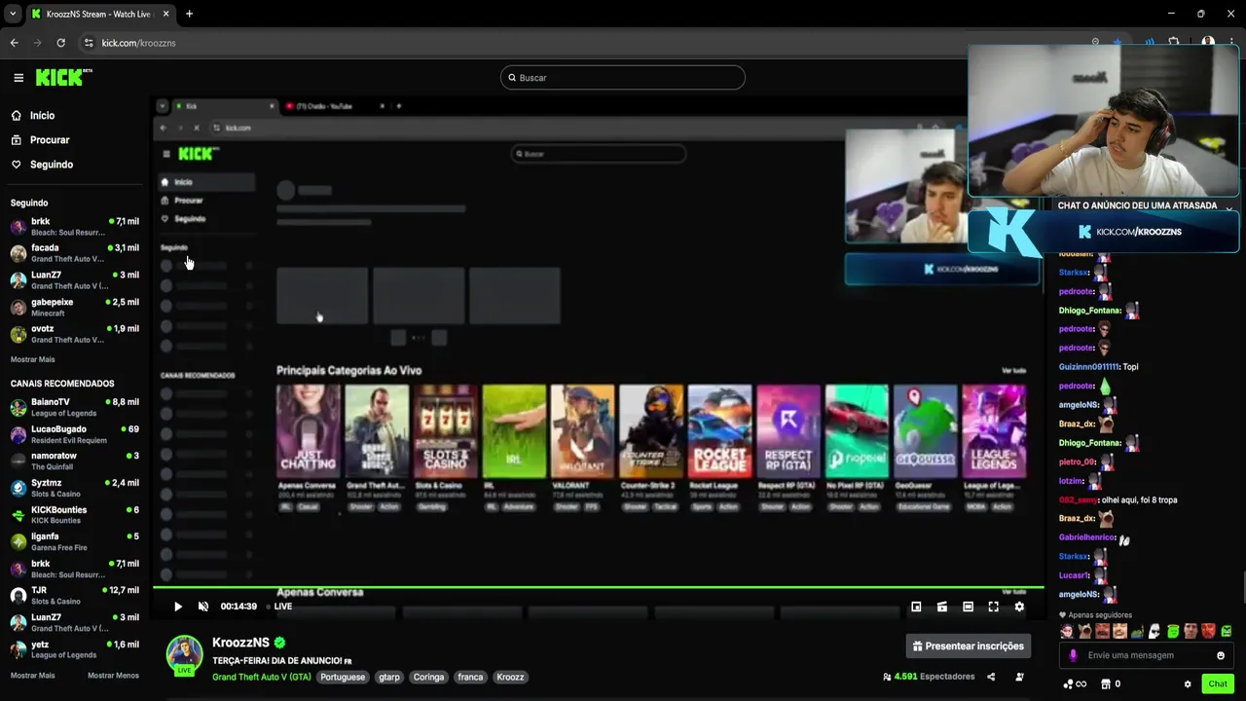Expand the pinned chat message chevron
This screenshot has width=1246, height=701.
pyautogui.click(x=1229, y=207)
